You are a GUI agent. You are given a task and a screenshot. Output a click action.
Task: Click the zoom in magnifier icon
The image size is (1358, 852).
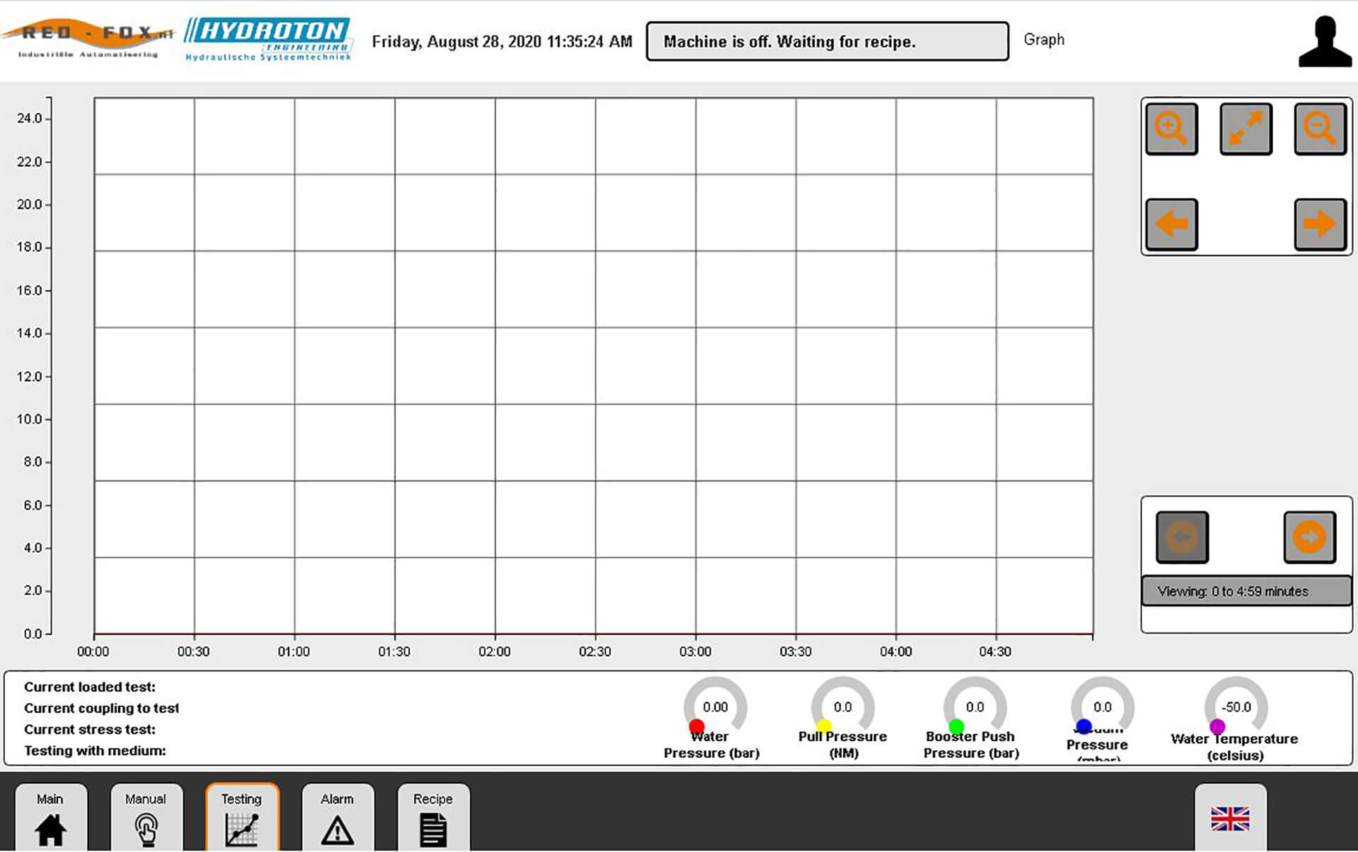click(1171, 129)
